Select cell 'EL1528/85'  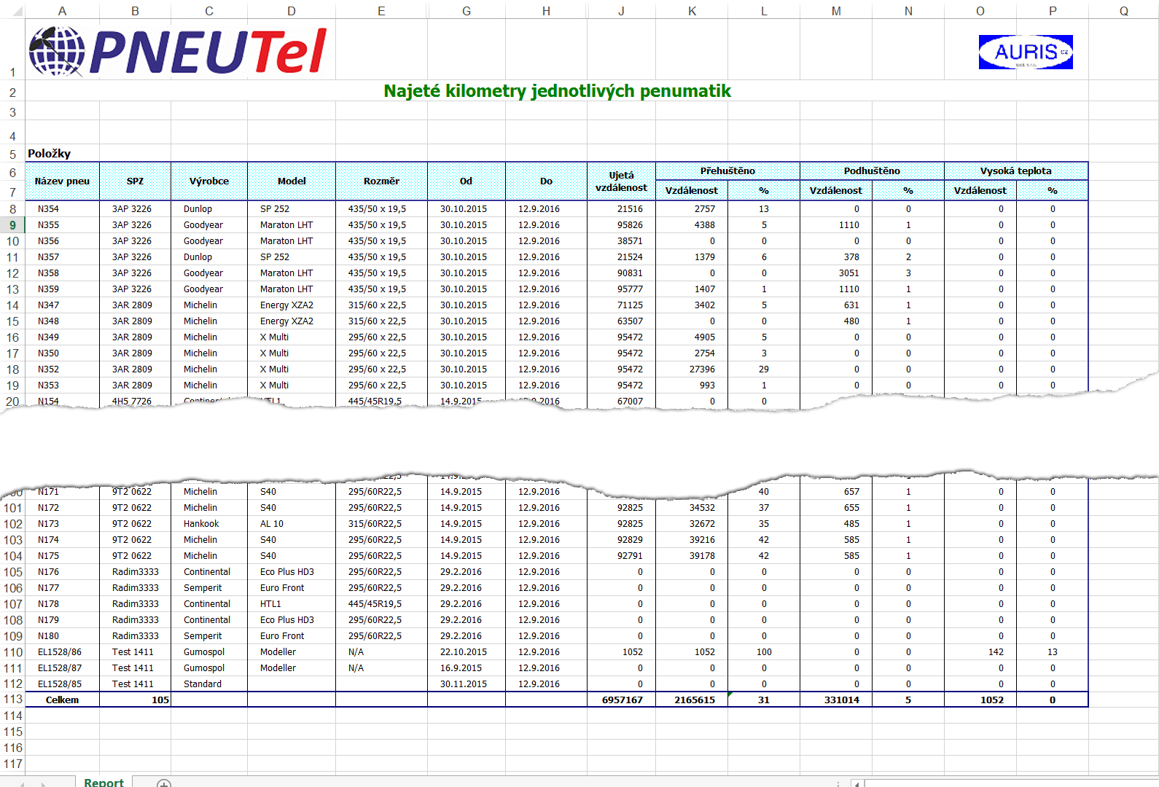click(62, 684)
